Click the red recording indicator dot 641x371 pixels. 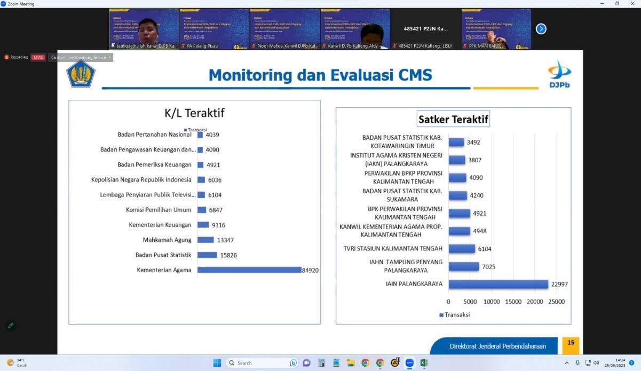click(6, 57)
